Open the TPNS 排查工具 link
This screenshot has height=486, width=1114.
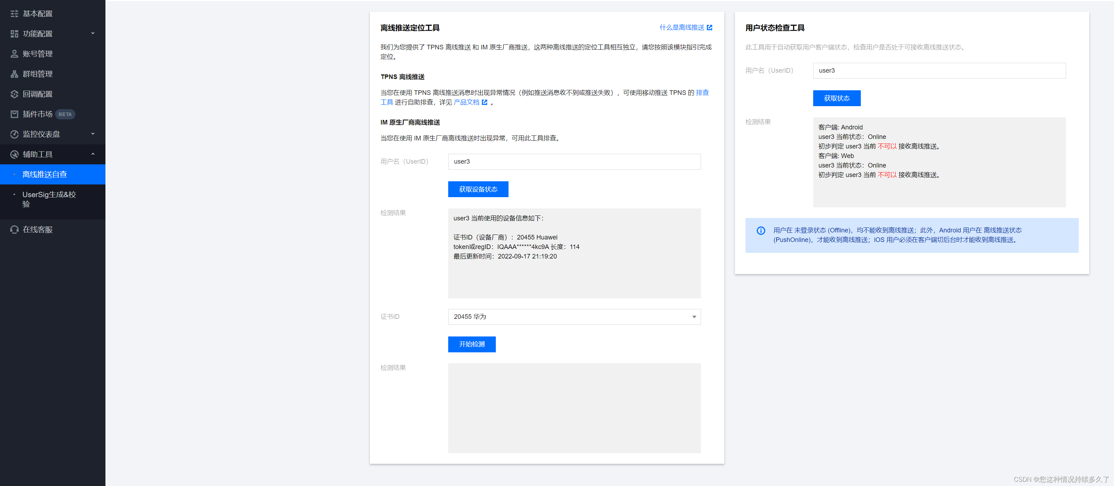(702, 92)
